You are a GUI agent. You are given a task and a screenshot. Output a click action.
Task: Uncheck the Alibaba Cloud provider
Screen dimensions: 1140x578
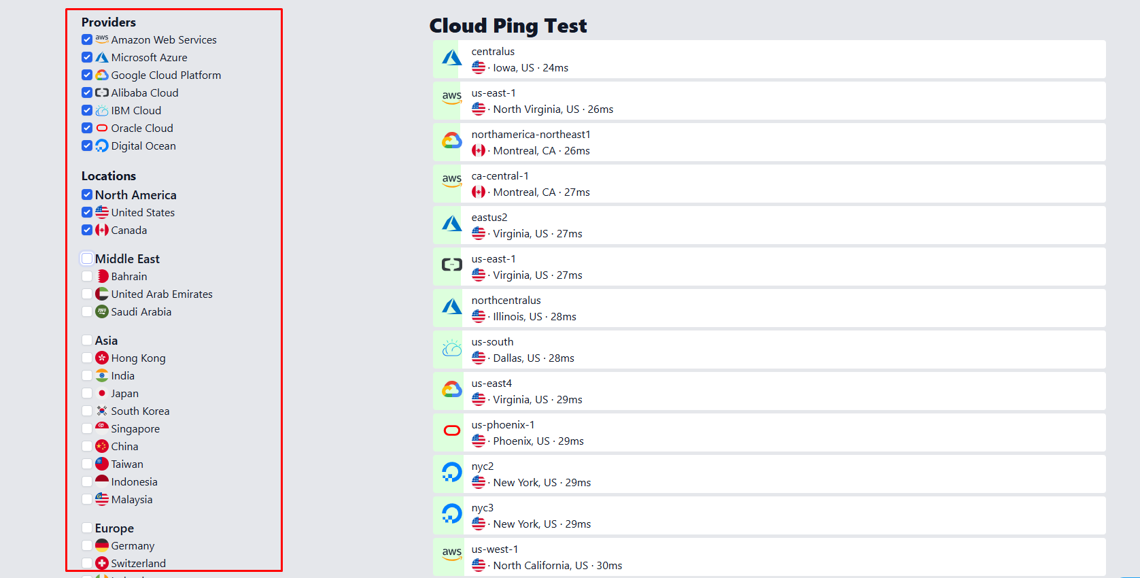tap(87, 92)
